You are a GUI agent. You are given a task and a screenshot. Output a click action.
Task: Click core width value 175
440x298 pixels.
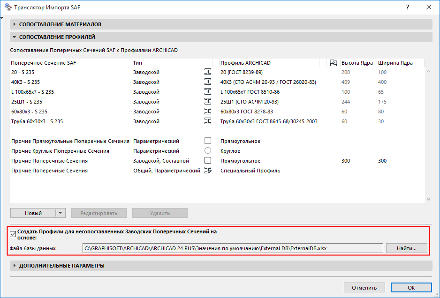382,102
